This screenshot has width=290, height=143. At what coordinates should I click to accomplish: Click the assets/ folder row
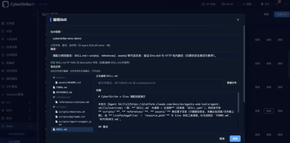[x=72, y=78]
